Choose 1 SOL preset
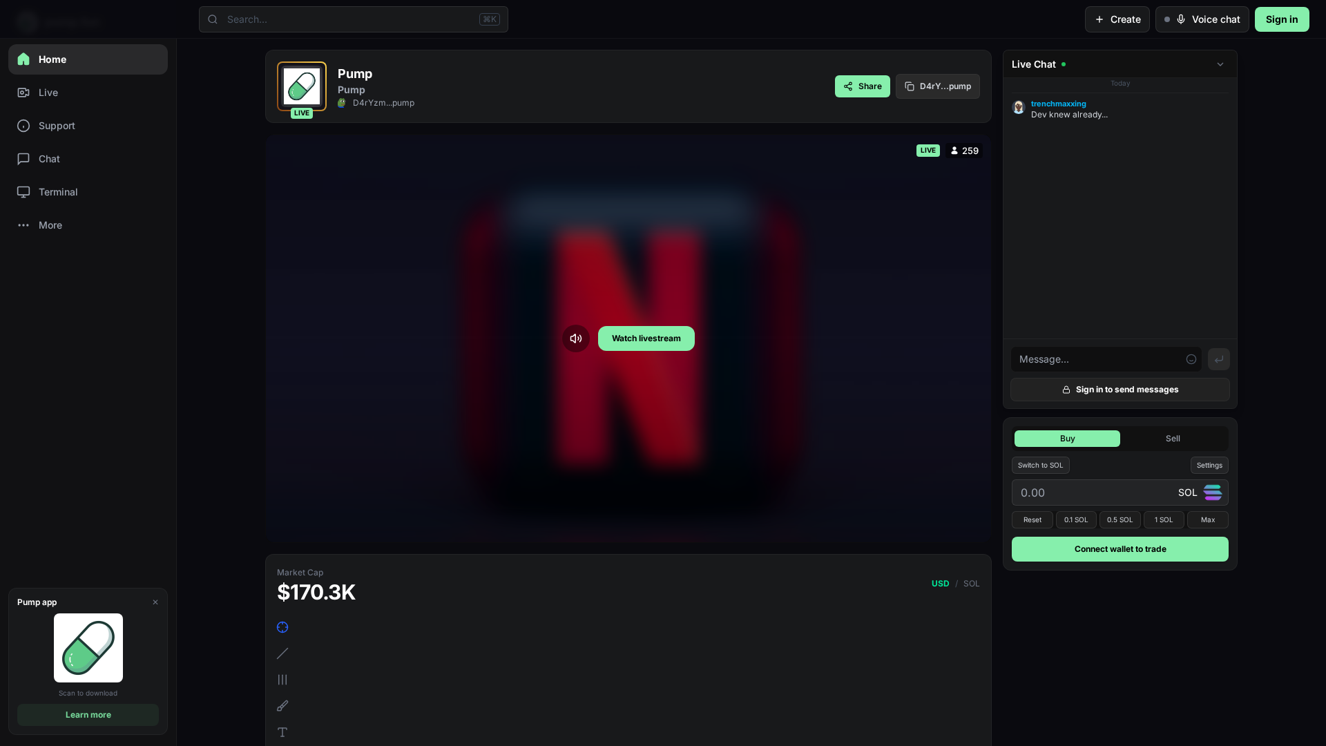The width and height of the screenshot is (1326, 746). click(1164, 520)
